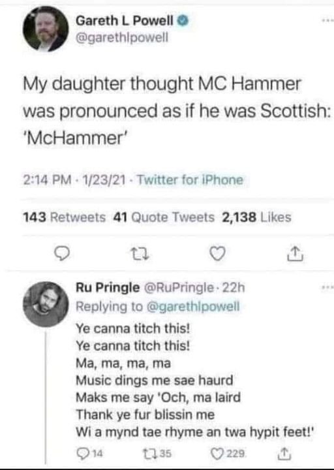View the 2,138 Likes list

[x=256, y=217]
